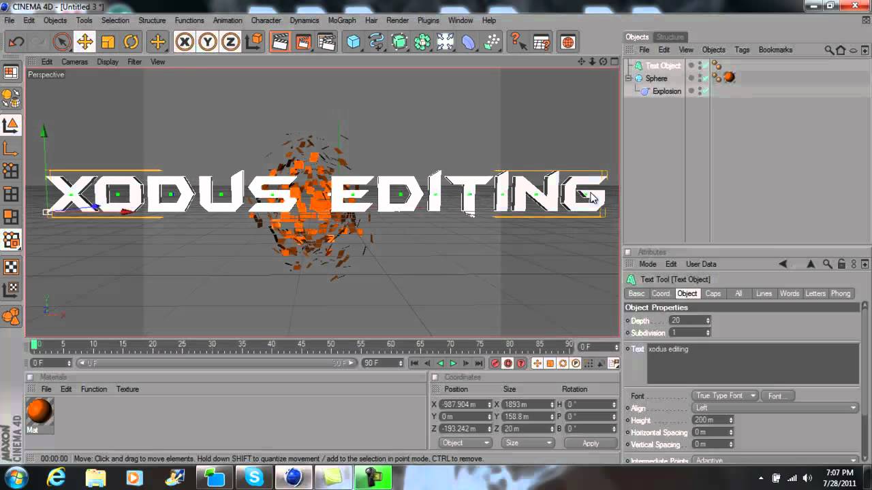The width and height of the screenshot is (872, 490).
Task: Click the preview range slider bar
Action: coord(217,363)
